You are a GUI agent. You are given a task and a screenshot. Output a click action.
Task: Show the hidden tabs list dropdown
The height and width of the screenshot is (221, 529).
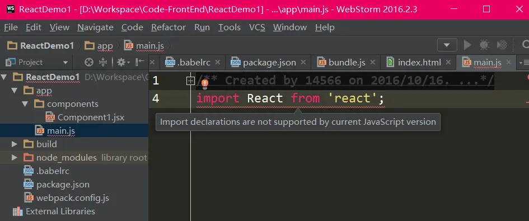pos(524,63)
